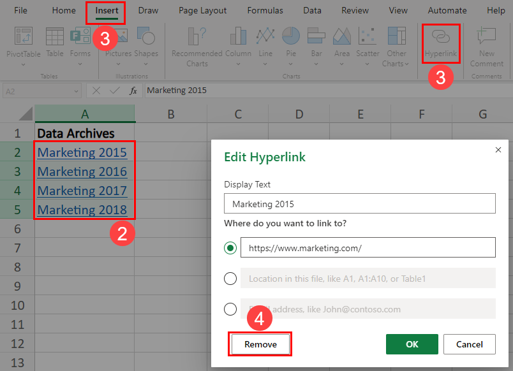This screenshot has height=371, width=513.
Task: Expand the PivotTable dropdown chevron
Action: tap(23, 65)
